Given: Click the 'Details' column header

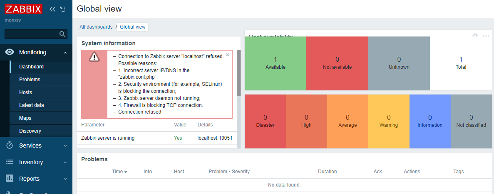Looking at the screenshot, I should 205,125.
